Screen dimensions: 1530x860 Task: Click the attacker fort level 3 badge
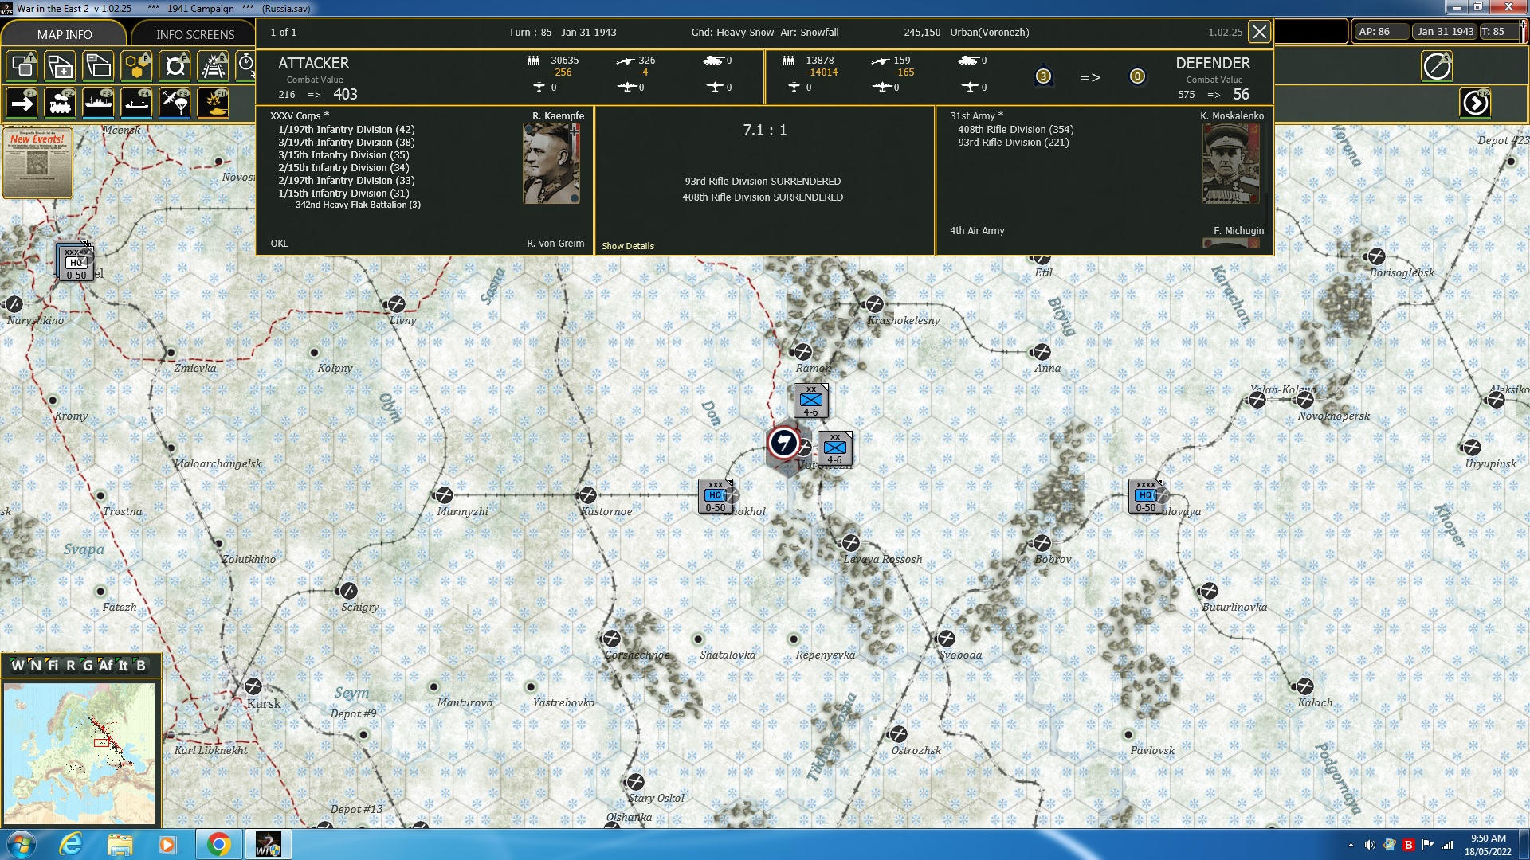point(1043,76)
